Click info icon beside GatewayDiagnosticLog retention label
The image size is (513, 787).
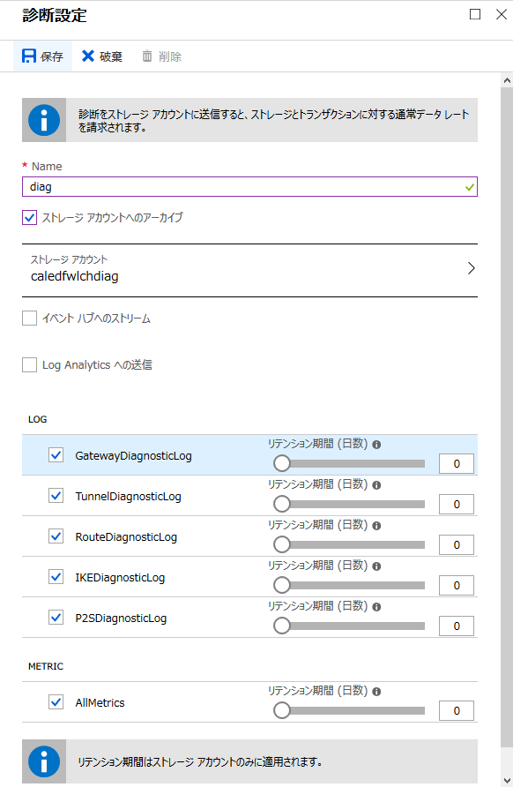376,444
